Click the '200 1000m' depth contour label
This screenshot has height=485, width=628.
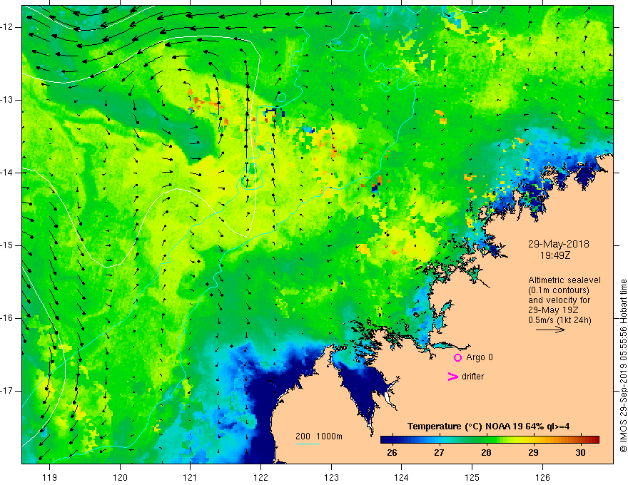319,436
